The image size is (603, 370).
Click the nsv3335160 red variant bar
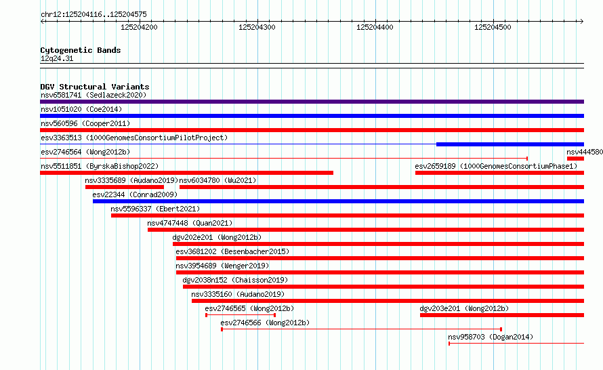click(388, 301)
